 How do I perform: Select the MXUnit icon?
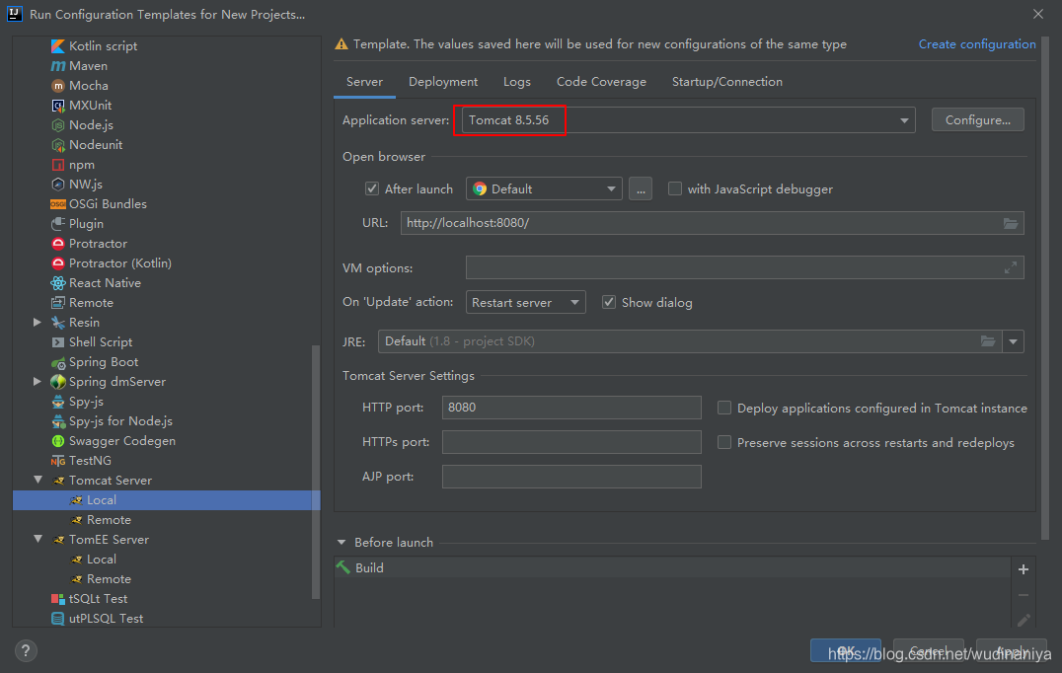point(58,105)
